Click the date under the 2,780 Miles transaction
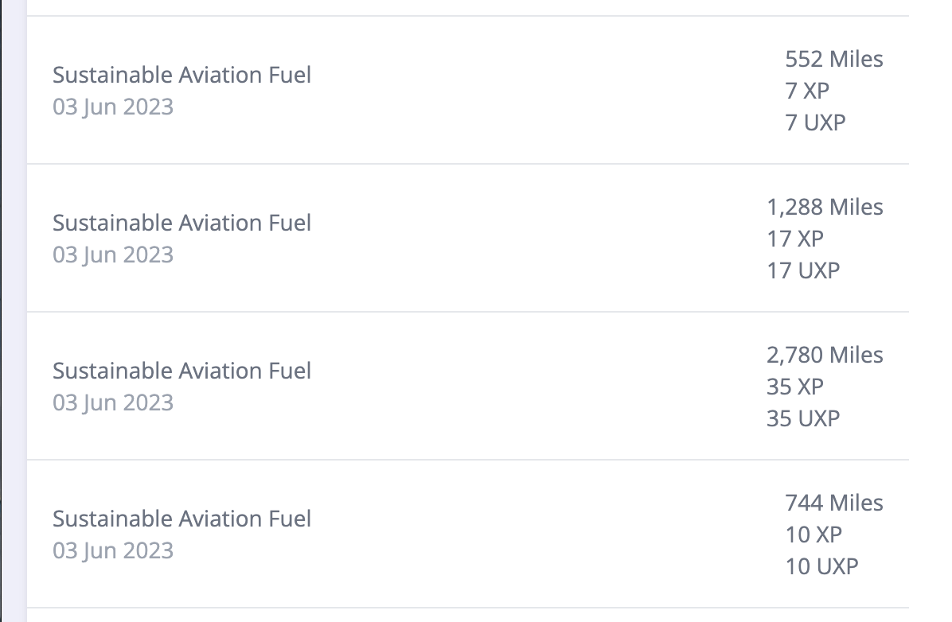Viewport: 952px width, 622px height. [x=113, y=402]
